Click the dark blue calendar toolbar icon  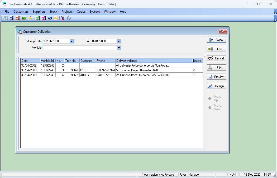(12, 18)
